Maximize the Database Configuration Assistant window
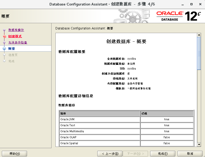Screen dimensions: 205x157 (x=191, y=4)
